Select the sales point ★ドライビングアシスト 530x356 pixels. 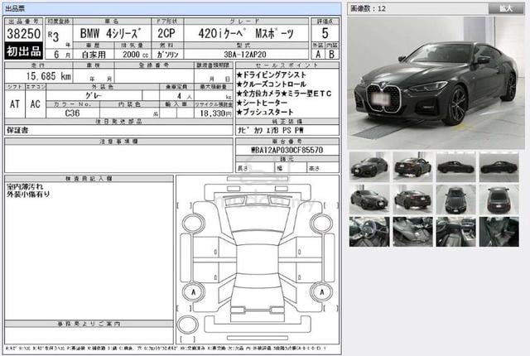coord(271,75)
